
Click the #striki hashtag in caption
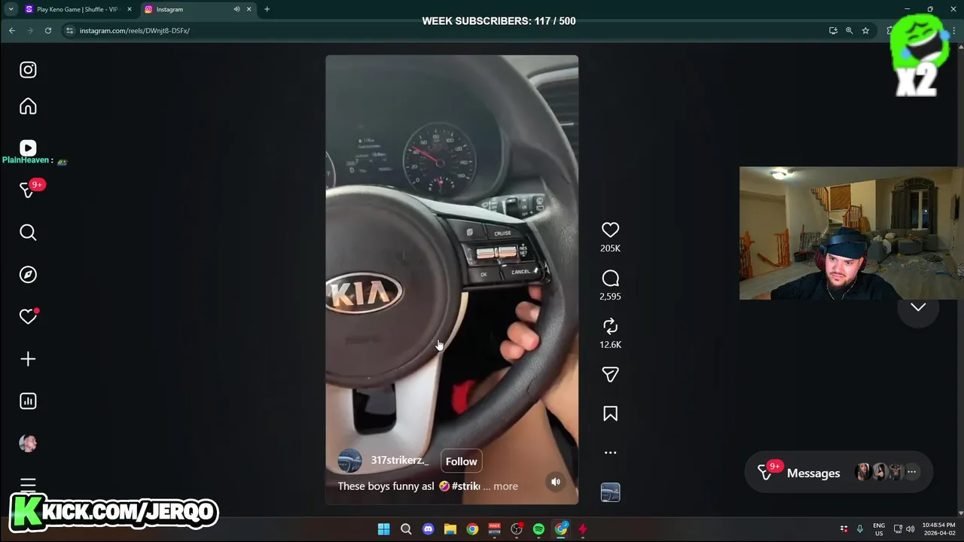tap(465, 486)
